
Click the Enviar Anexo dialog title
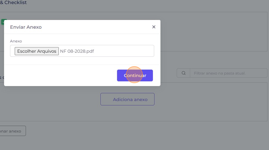tap(26, 27)
